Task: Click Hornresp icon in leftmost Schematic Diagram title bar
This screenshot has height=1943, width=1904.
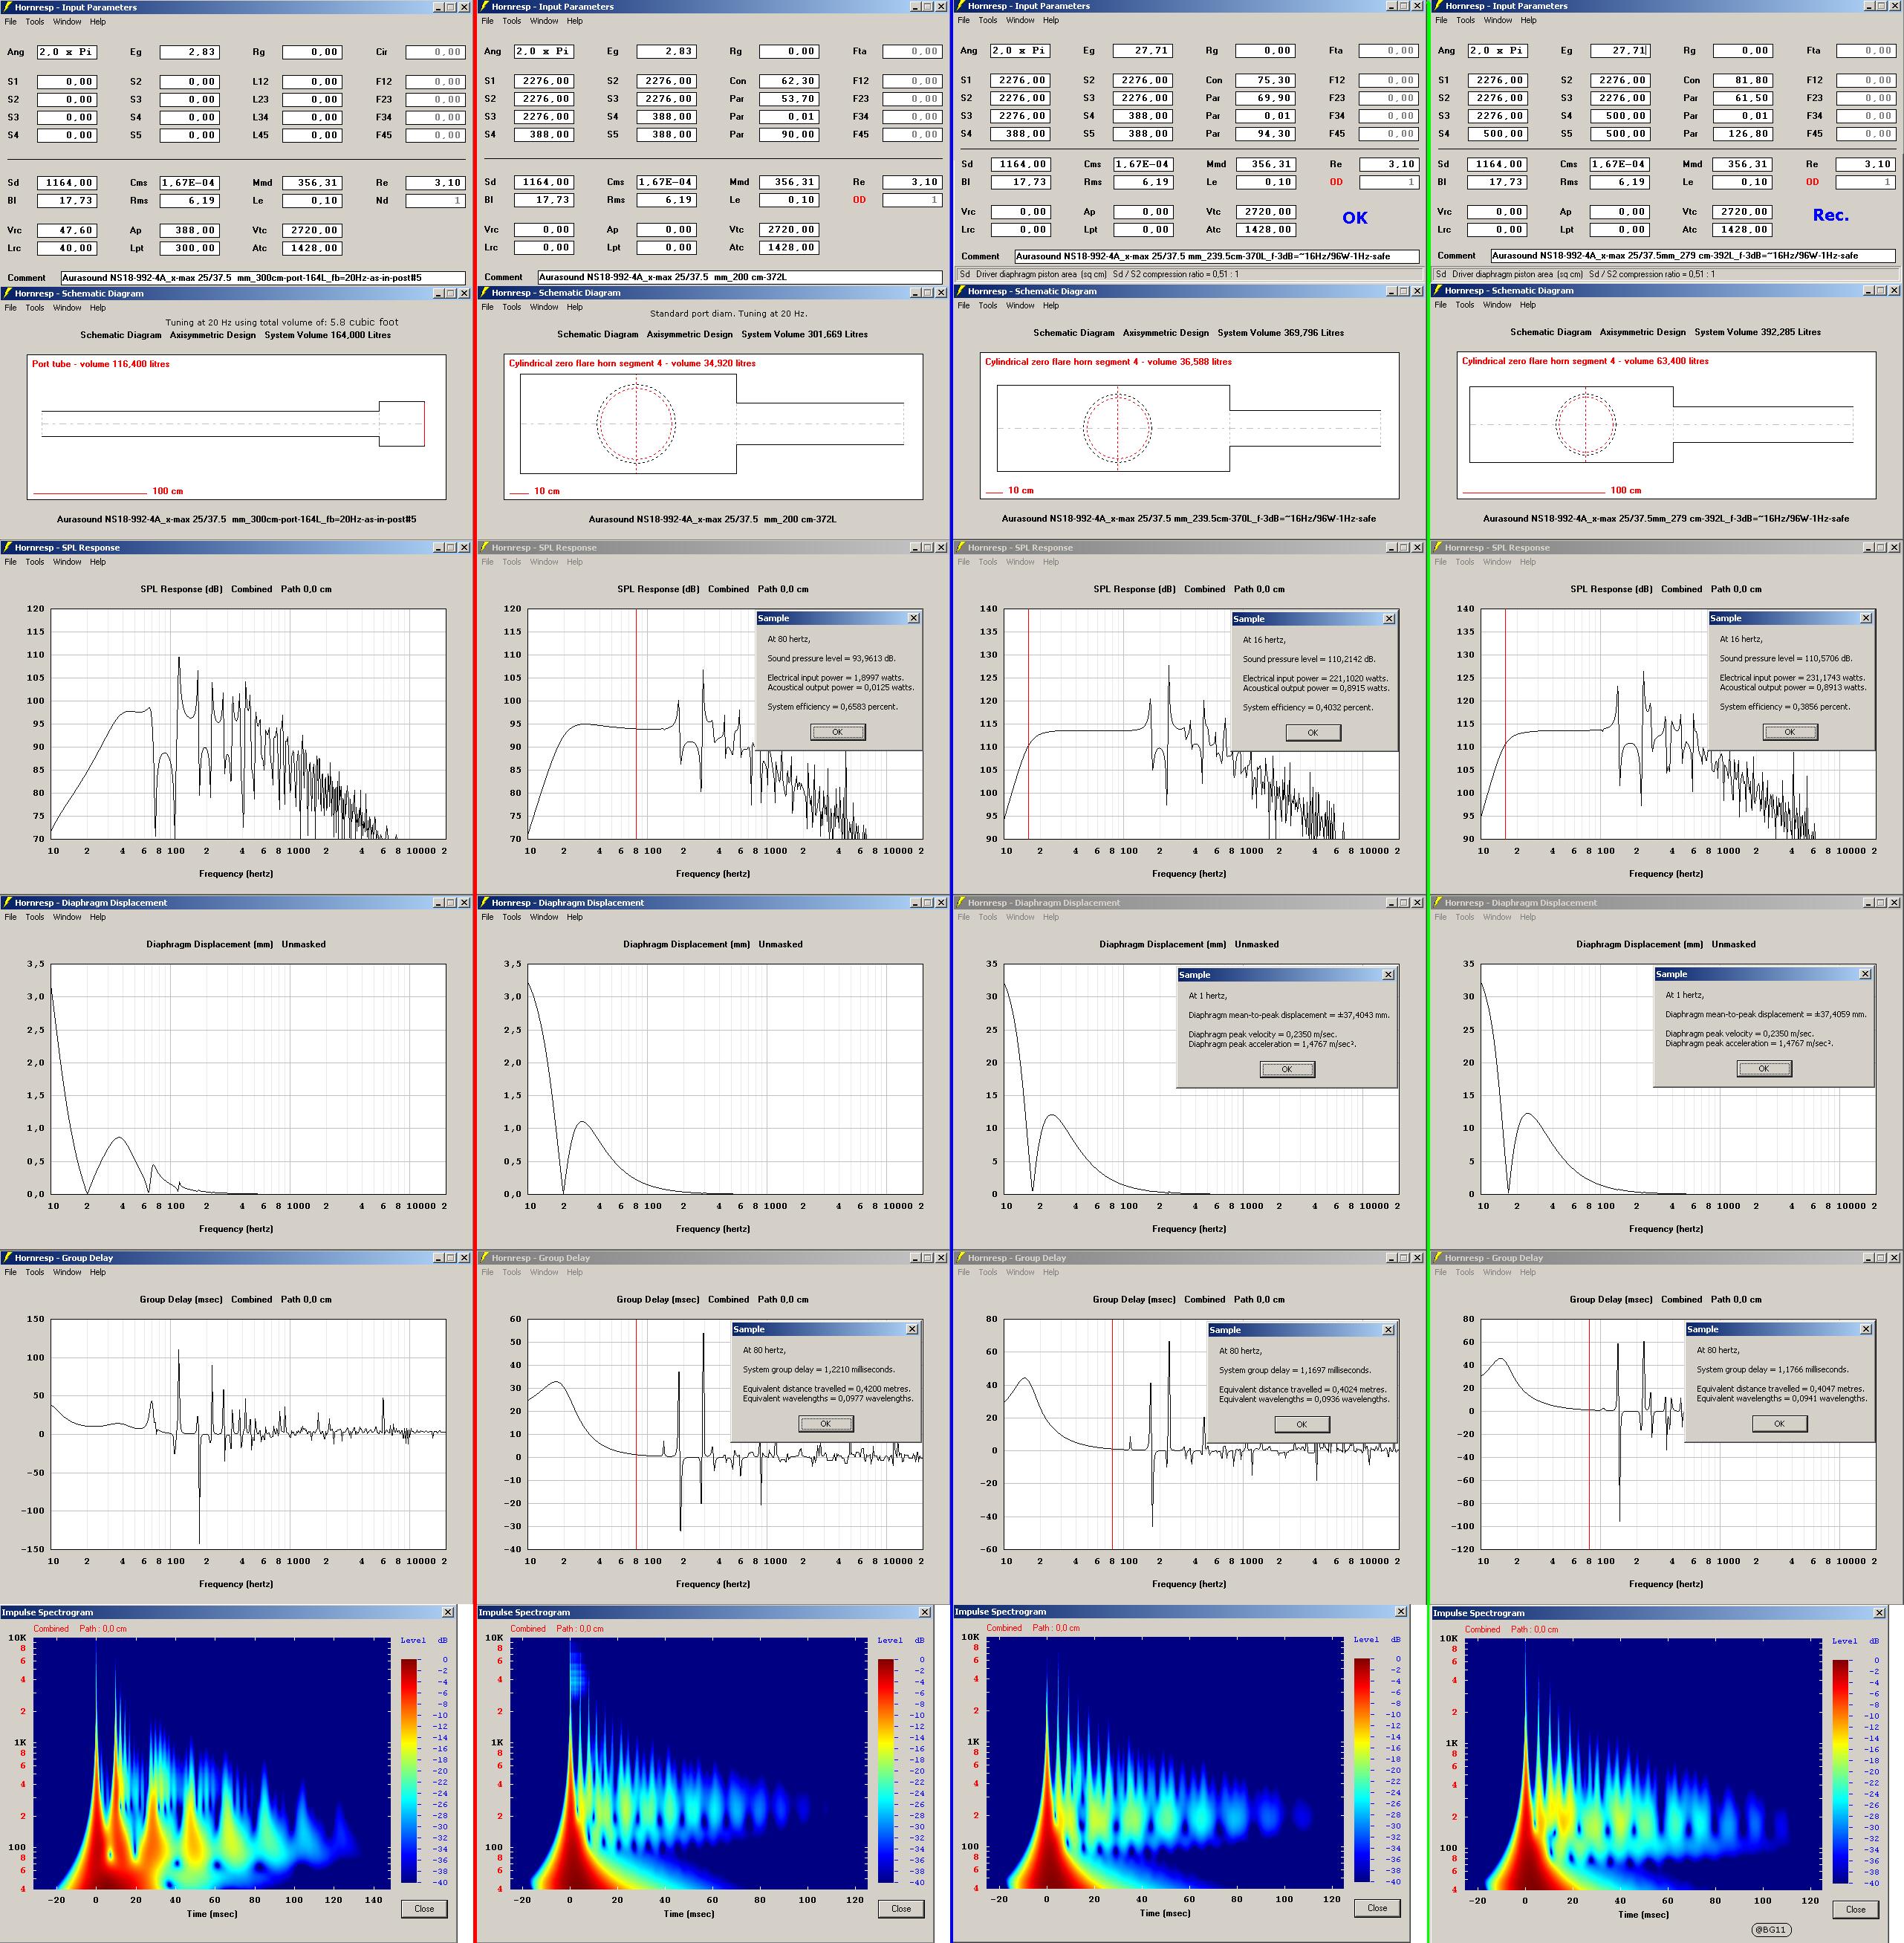Action: click(8, 293)
